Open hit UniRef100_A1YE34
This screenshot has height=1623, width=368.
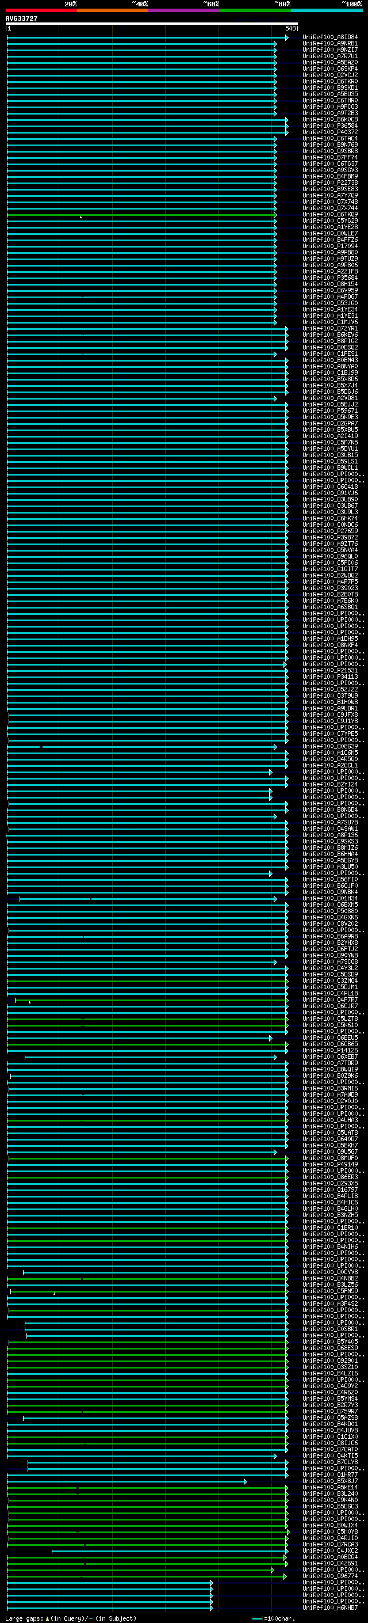point(330,310)
